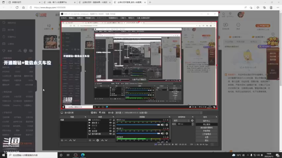This screenshot has height=158, width=282.
Task: Move the selected source down
Action: click(x=106, y=140)
